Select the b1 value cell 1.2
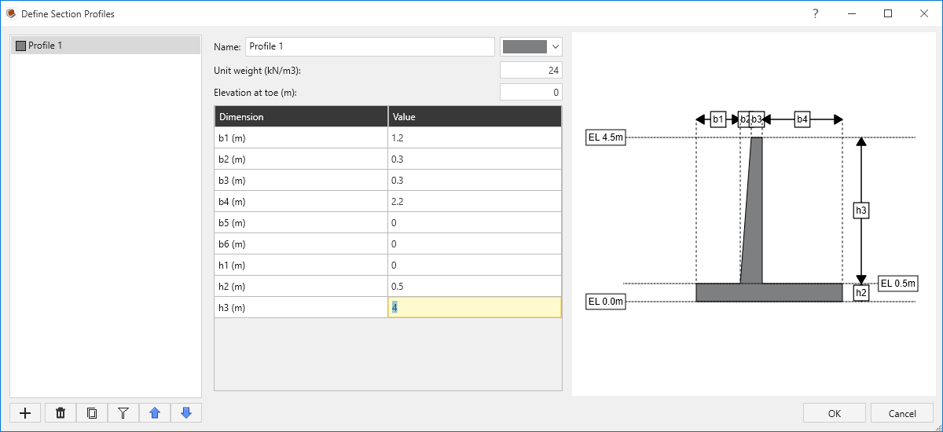943x432 pixels. click(475, 138)
